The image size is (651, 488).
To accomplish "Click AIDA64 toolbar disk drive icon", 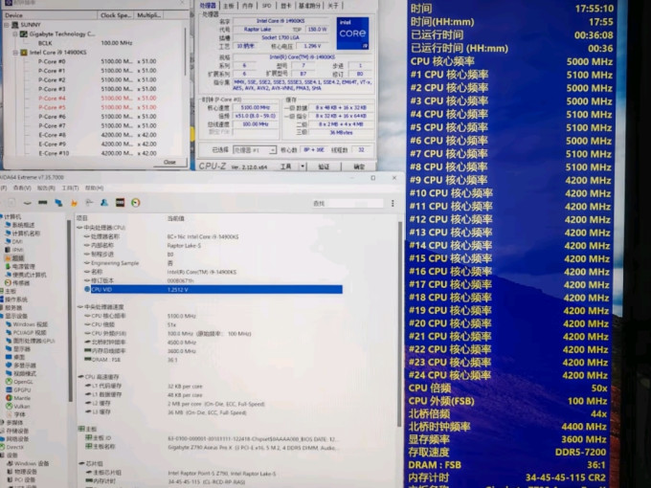I will (27, 203).
